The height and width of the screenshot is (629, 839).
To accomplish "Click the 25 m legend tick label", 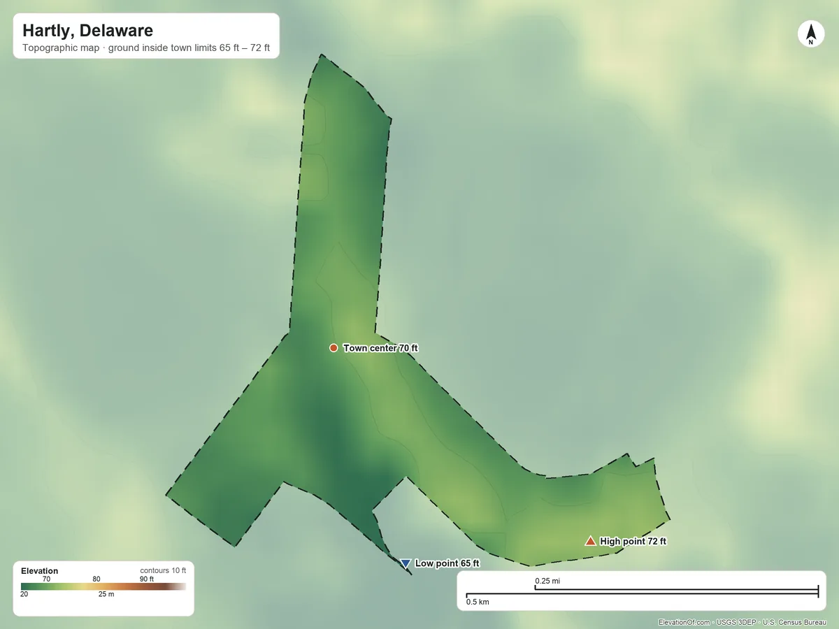I will pos(106,594).
